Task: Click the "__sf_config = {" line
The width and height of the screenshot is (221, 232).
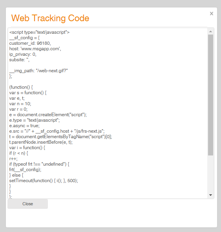Action: pos(24,38)
